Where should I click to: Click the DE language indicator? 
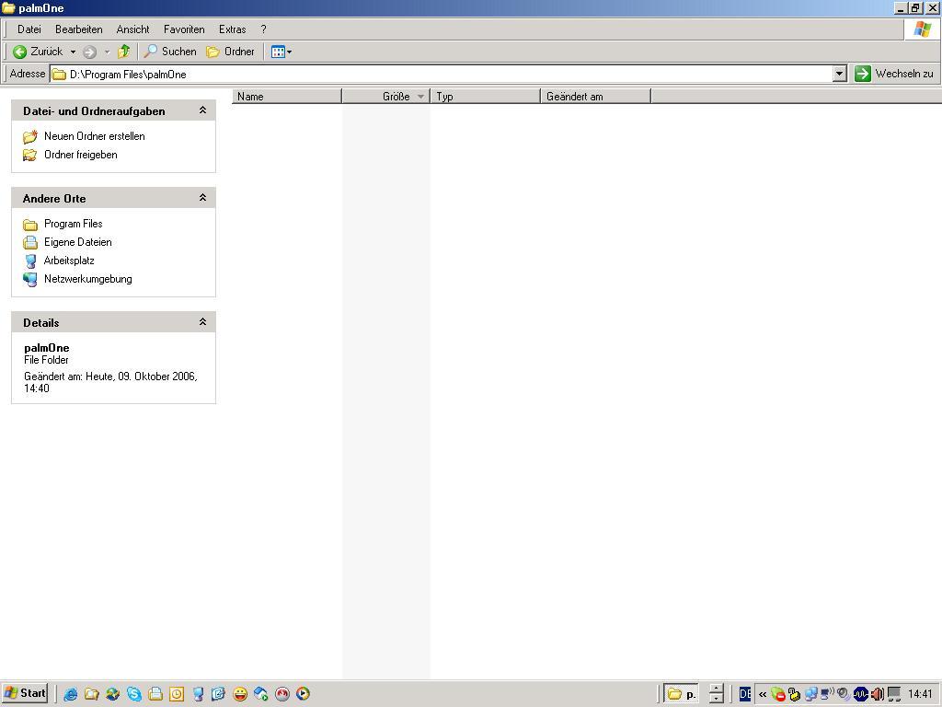tap(745, 694)
